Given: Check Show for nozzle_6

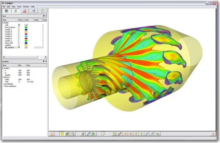Looking at the screenshot, I should (x=19, y=36).
